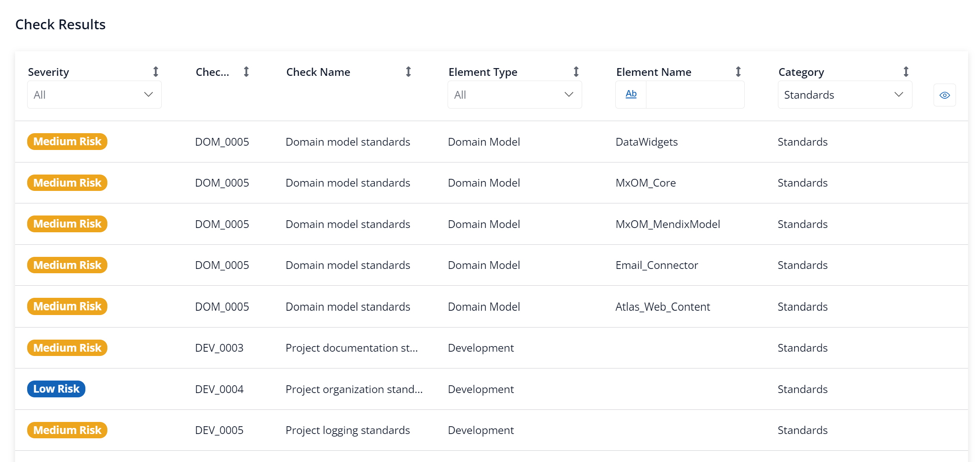This screenshot has height=462, width=978.
Task: Sort the Category column
Action: point(906,72)
